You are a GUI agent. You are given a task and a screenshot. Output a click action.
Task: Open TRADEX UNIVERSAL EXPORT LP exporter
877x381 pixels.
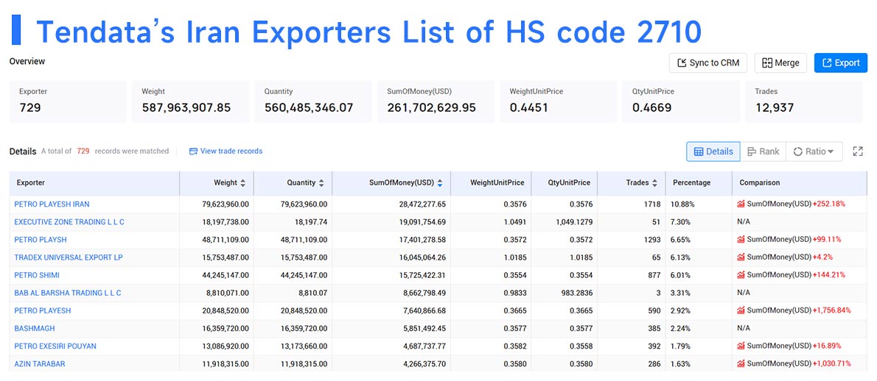pos(69,257)
